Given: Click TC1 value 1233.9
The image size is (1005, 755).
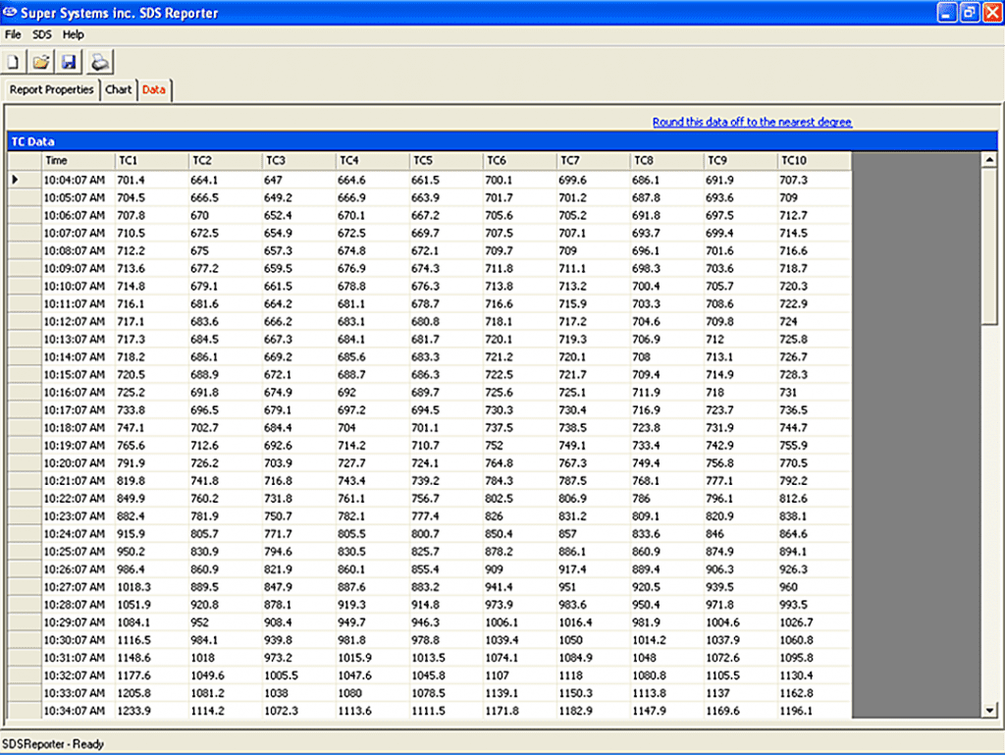Looking at the screenshot, I should pos(133,710).
